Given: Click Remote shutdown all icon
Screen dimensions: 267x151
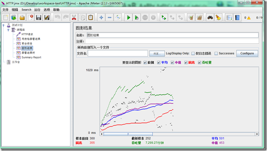Looking at the screenshot, I should (x=180, y=17).
